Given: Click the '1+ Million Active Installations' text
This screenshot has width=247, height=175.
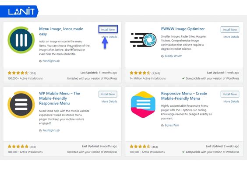Looking at the screenshot, I should [148, 78].
